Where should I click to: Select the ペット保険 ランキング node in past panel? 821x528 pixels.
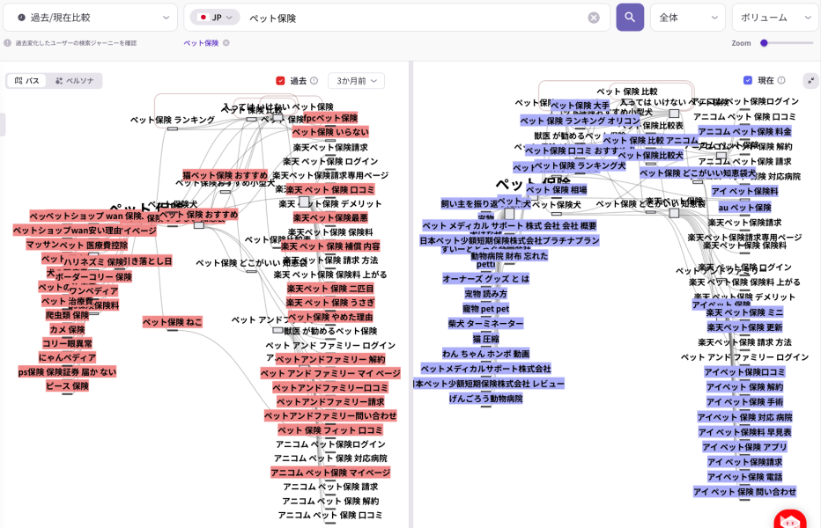[173, 120]
